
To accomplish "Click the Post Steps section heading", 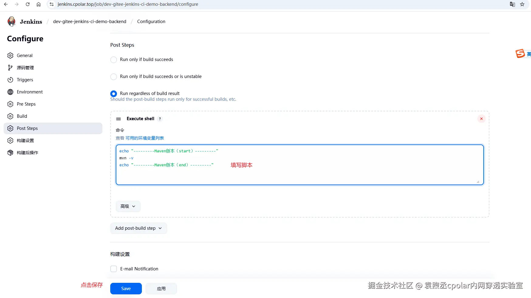I will pos(122,45).
